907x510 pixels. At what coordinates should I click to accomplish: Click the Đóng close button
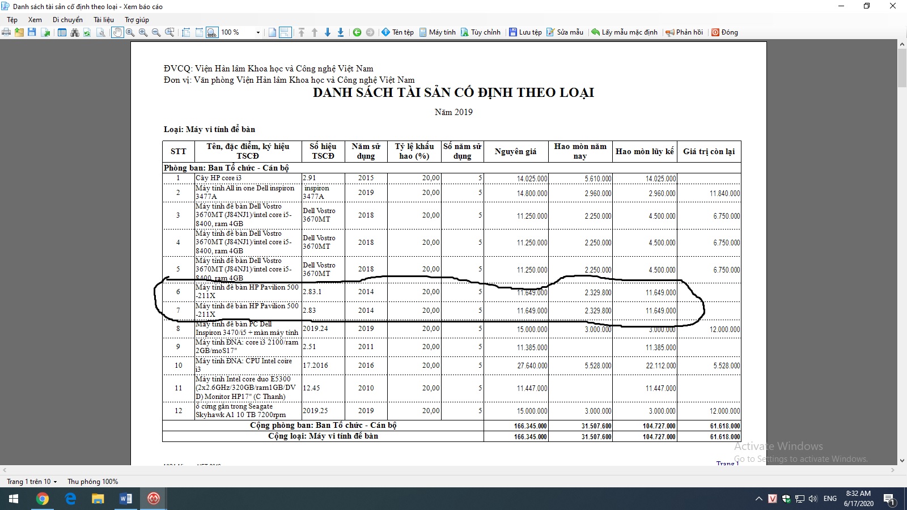point(724,32)
